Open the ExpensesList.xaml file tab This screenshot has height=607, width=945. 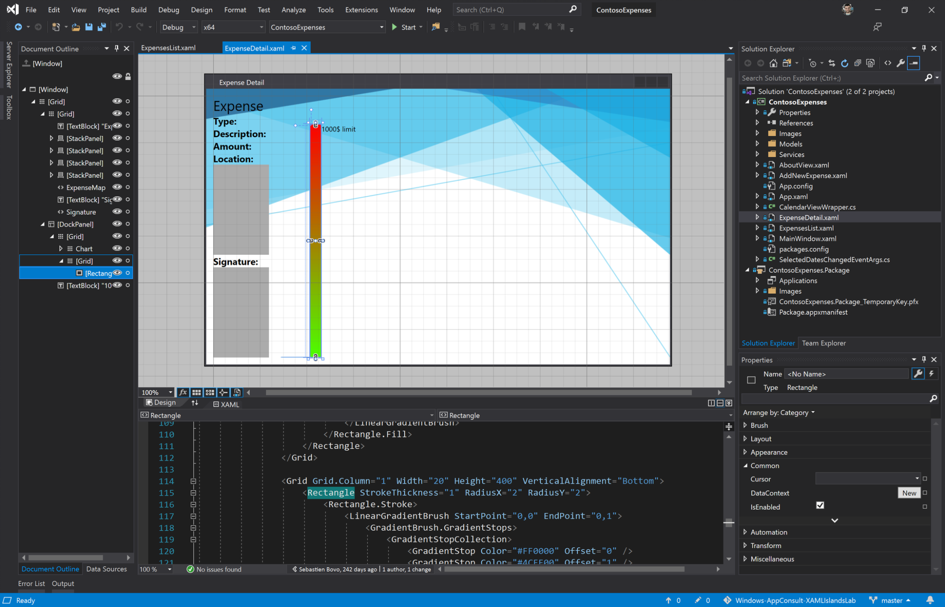[168, 48]
